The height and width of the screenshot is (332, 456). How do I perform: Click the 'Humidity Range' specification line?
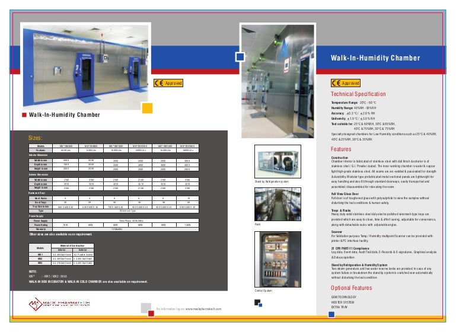point(353,108)
